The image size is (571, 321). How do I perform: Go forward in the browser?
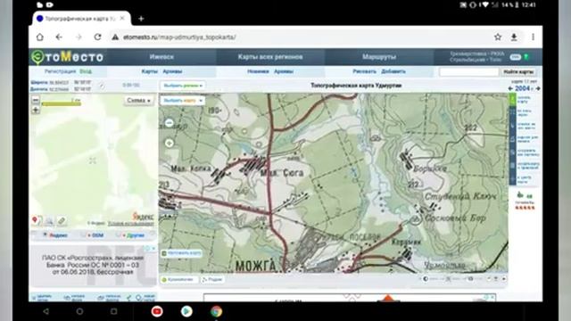tap(79, 37)
